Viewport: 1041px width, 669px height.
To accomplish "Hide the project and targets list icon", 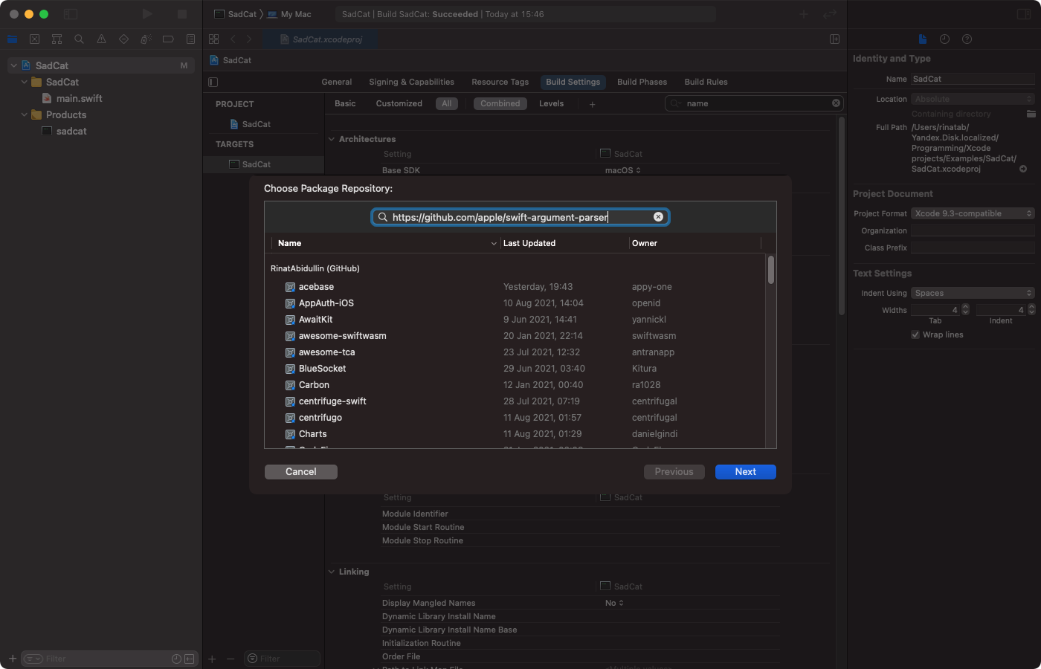I will pos(213,83).
